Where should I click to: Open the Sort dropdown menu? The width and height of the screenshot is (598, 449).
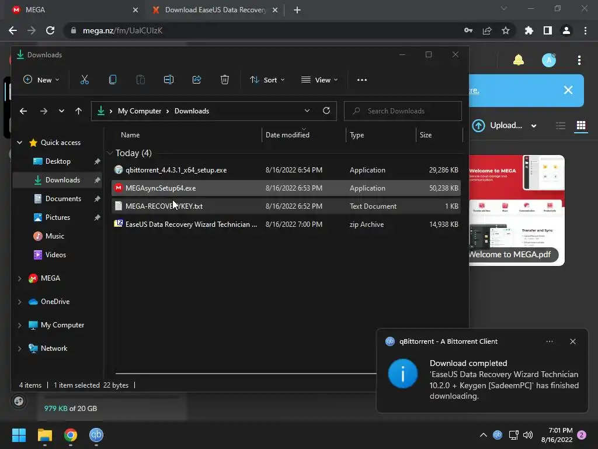pos(267,80)
